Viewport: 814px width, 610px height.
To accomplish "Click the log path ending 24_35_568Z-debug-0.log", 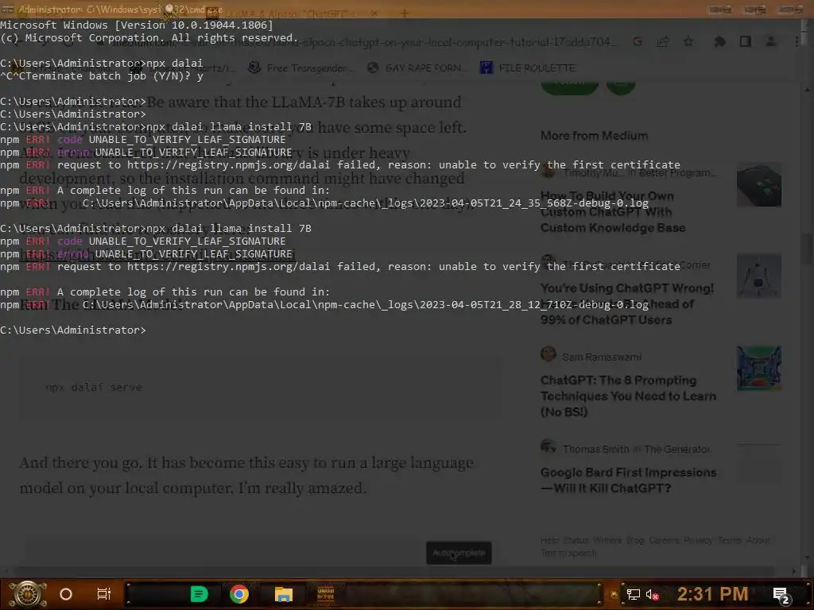I will pos(366,203).
